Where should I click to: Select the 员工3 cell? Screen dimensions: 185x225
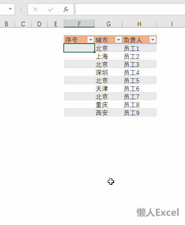[x=139, y=64]
